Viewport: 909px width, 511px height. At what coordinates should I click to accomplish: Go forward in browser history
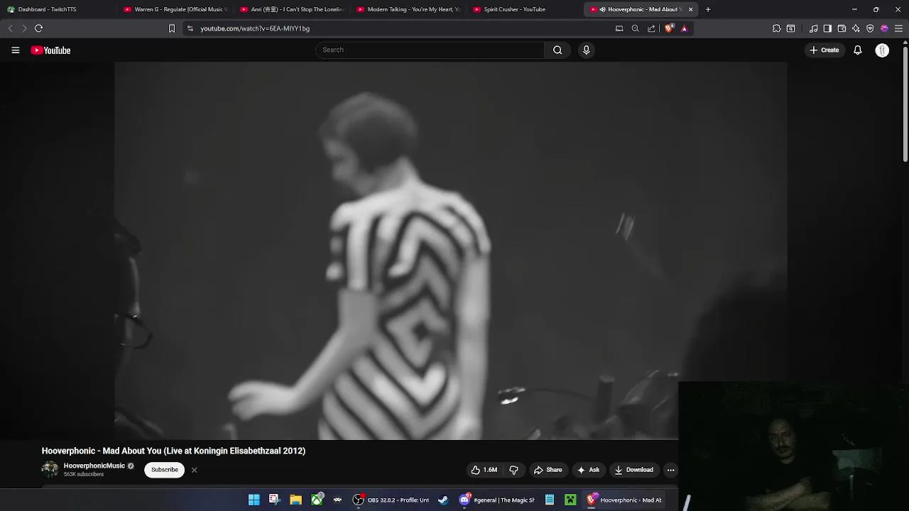coord(24,28)
